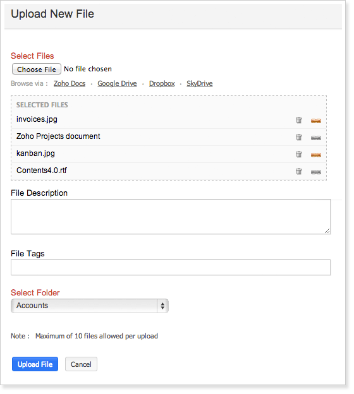Image resolution: width=354 pixels, height=394 pixels.
Task: Browse files via Google Drive
Action: point(117,83)
